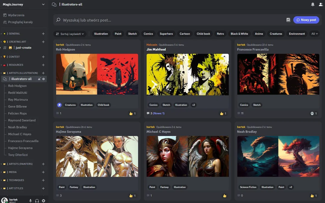This screenshot has width=325, height=203.
Task: Expand RESOURCES category
Action: [x=16, y=65]
